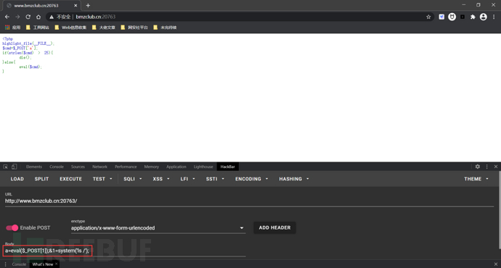Screen dimensions: 501x268
Task: Activate DevTools inspect element picker
Action: point(5,167)
